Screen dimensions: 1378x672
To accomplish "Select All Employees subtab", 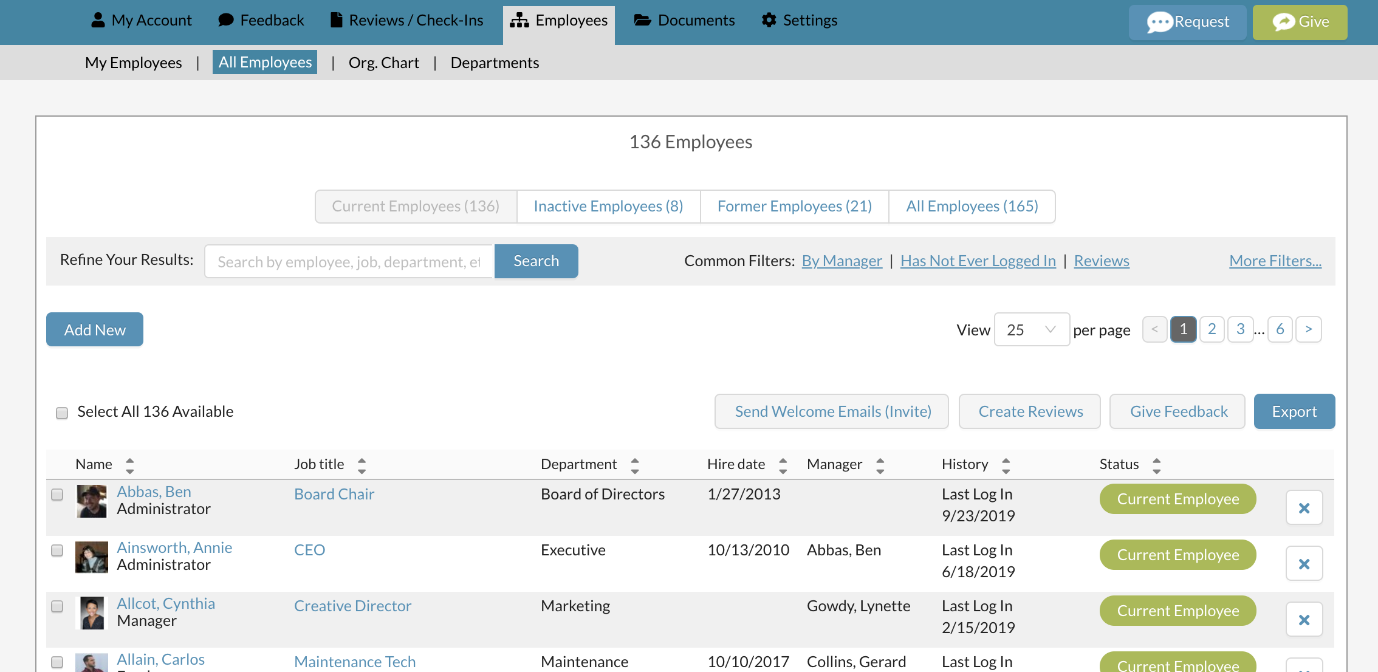I will [265, 62].
